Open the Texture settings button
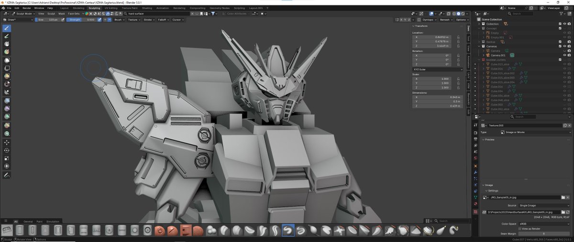574x242 pixels. tap(133, 20)
